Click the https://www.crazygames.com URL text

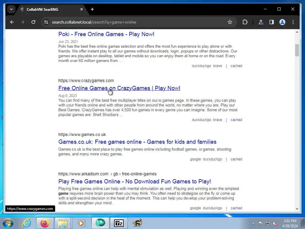coord(86,81)
